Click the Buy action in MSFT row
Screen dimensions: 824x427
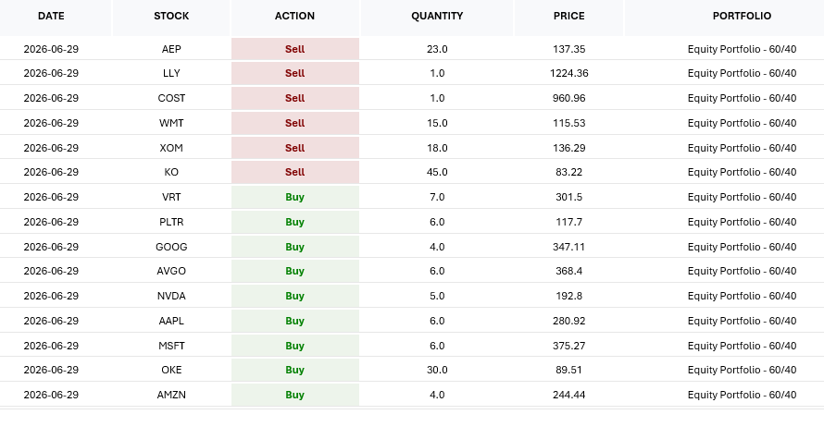pos(294,346)
